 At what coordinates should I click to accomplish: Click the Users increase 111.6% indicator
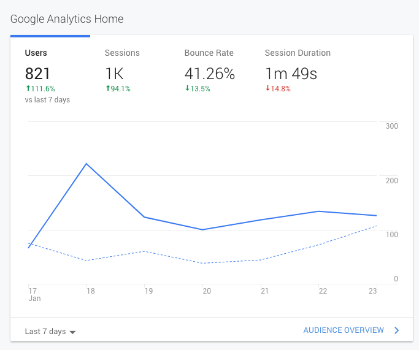[x=40, y=89]
